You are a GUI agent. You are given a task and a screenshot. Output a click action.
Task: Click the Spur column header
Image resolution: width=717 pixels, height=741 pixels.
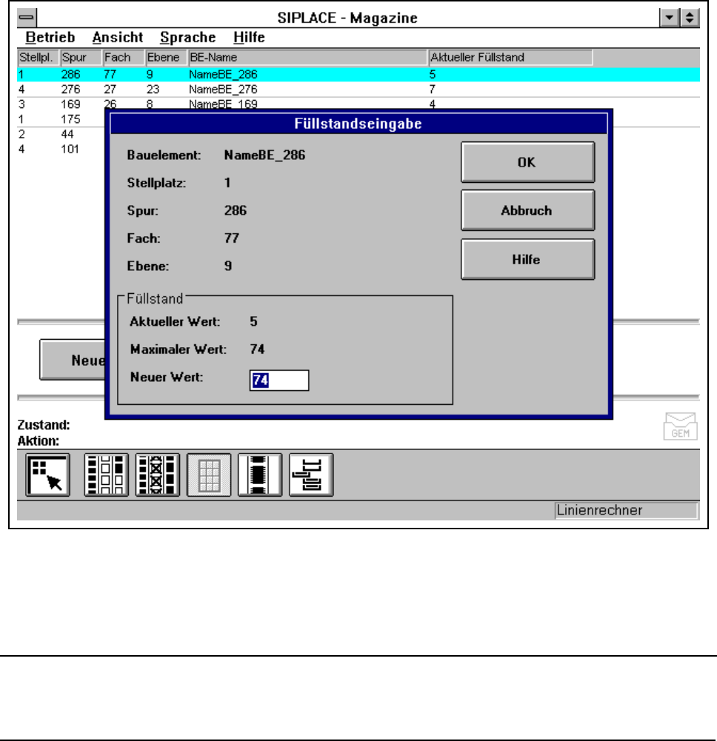(x=81, y=57)
